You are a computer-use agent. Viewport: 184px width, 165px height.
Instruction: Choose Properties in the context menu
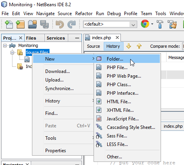coord(55,151)
